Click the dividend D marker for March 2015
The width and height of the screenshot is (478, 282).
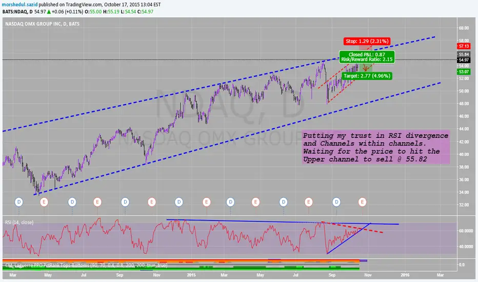tap(230, 202)
